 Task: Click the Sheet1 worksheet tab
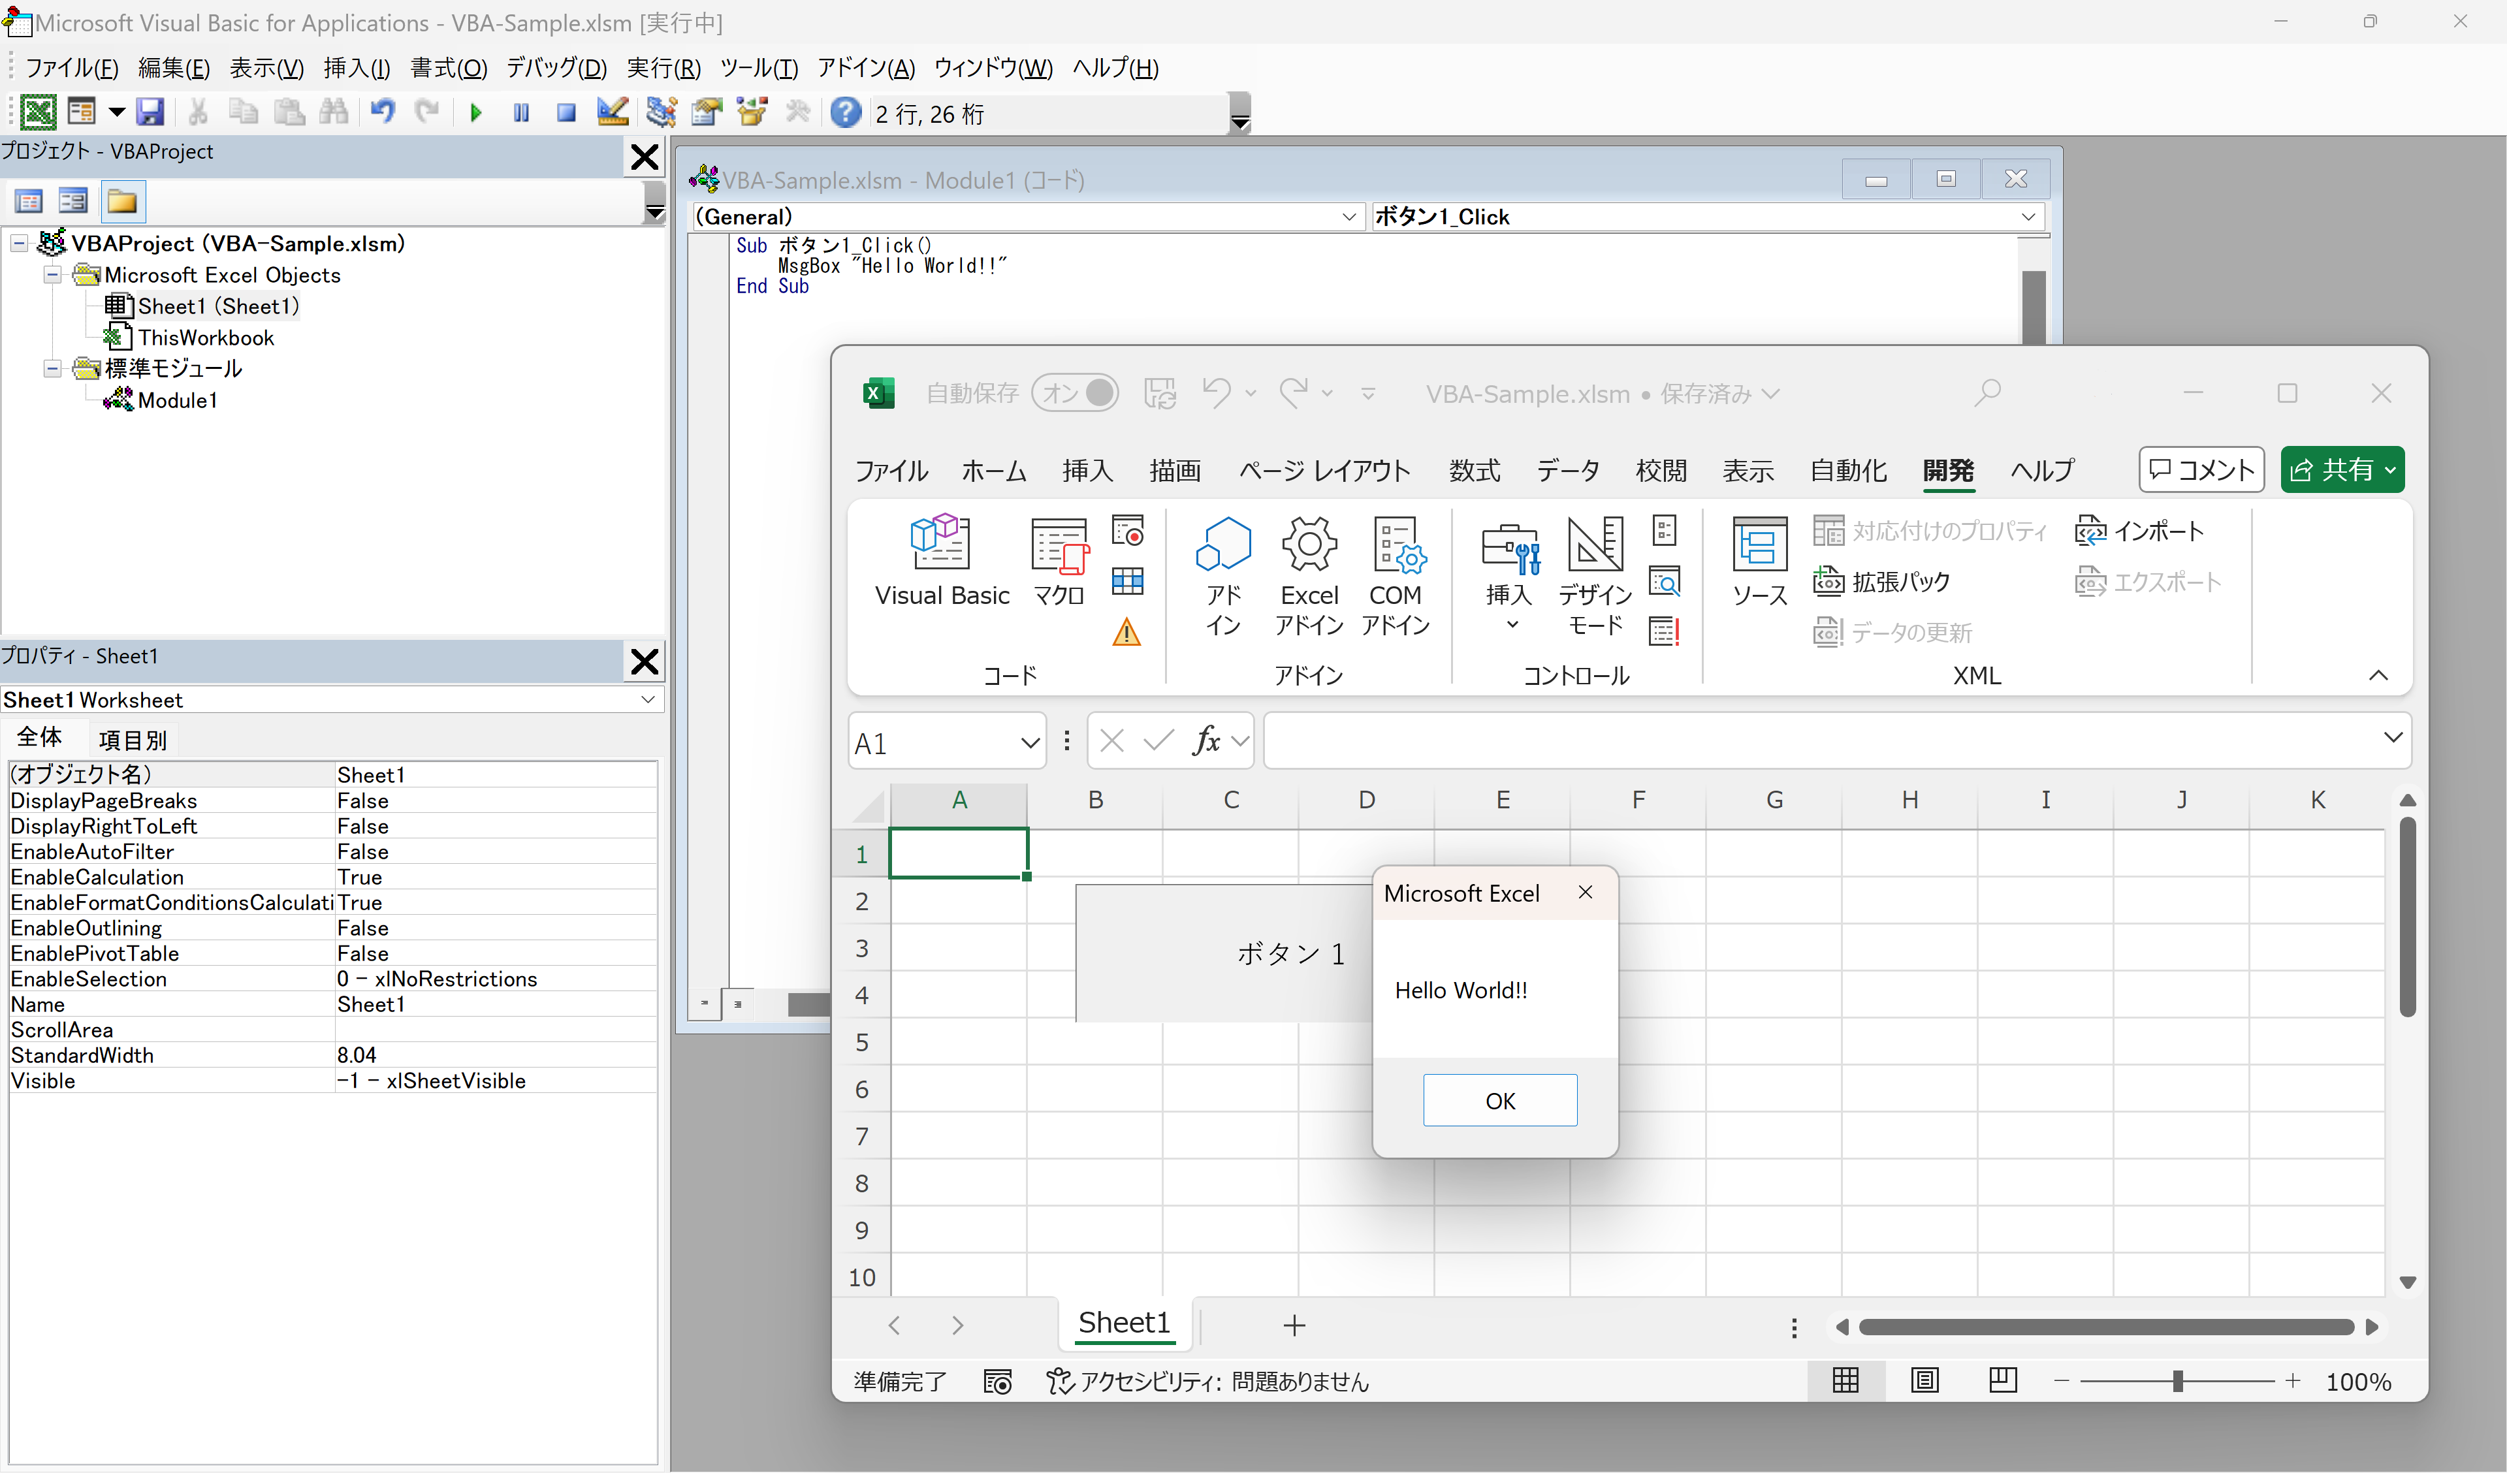[x=1124, y=1323]
